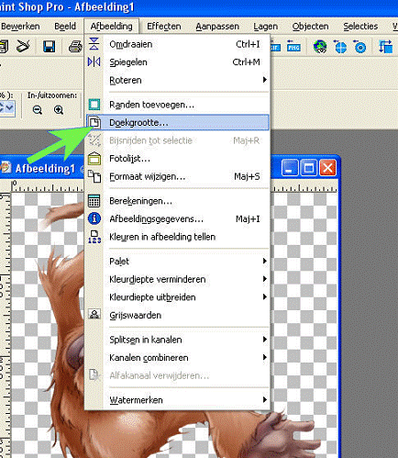Click the Save floppy disk icon
The image size is (398, 458).
click(49, 47)
